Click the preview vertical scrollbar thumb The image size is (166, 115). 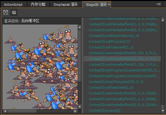[x=80, y=56]
